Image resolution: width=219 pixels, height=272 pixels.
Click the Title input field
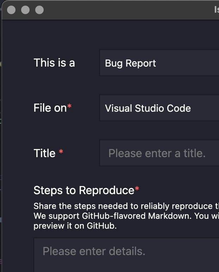159,153
